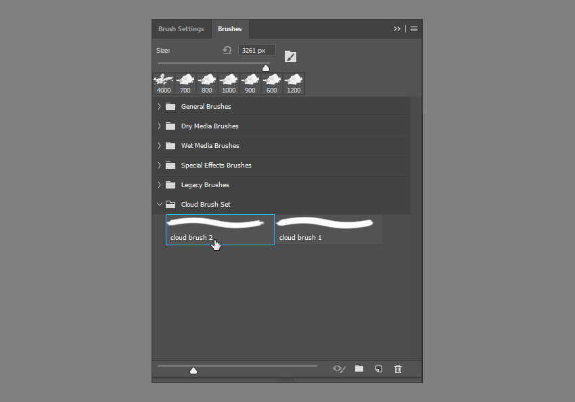Collapse the panel with double-arrow icon
Viewport: 575px width, 402px height.
(x=397, y=29)
